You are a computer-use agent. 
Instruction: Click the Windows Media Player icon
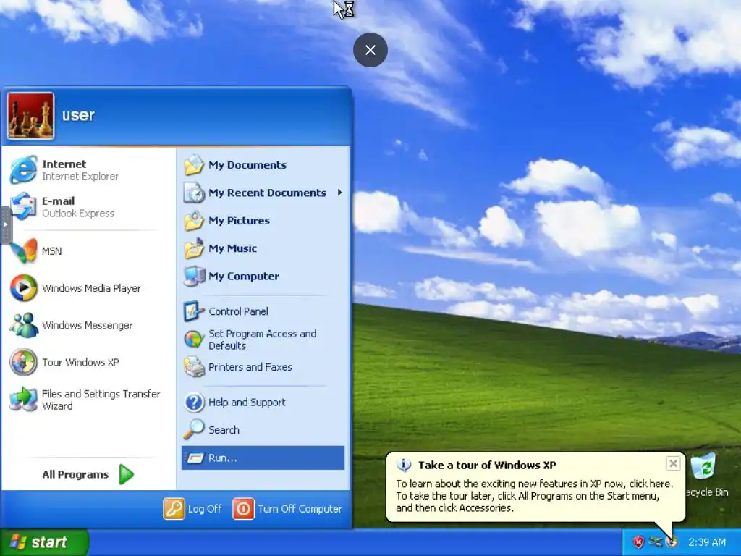point(23,288)
